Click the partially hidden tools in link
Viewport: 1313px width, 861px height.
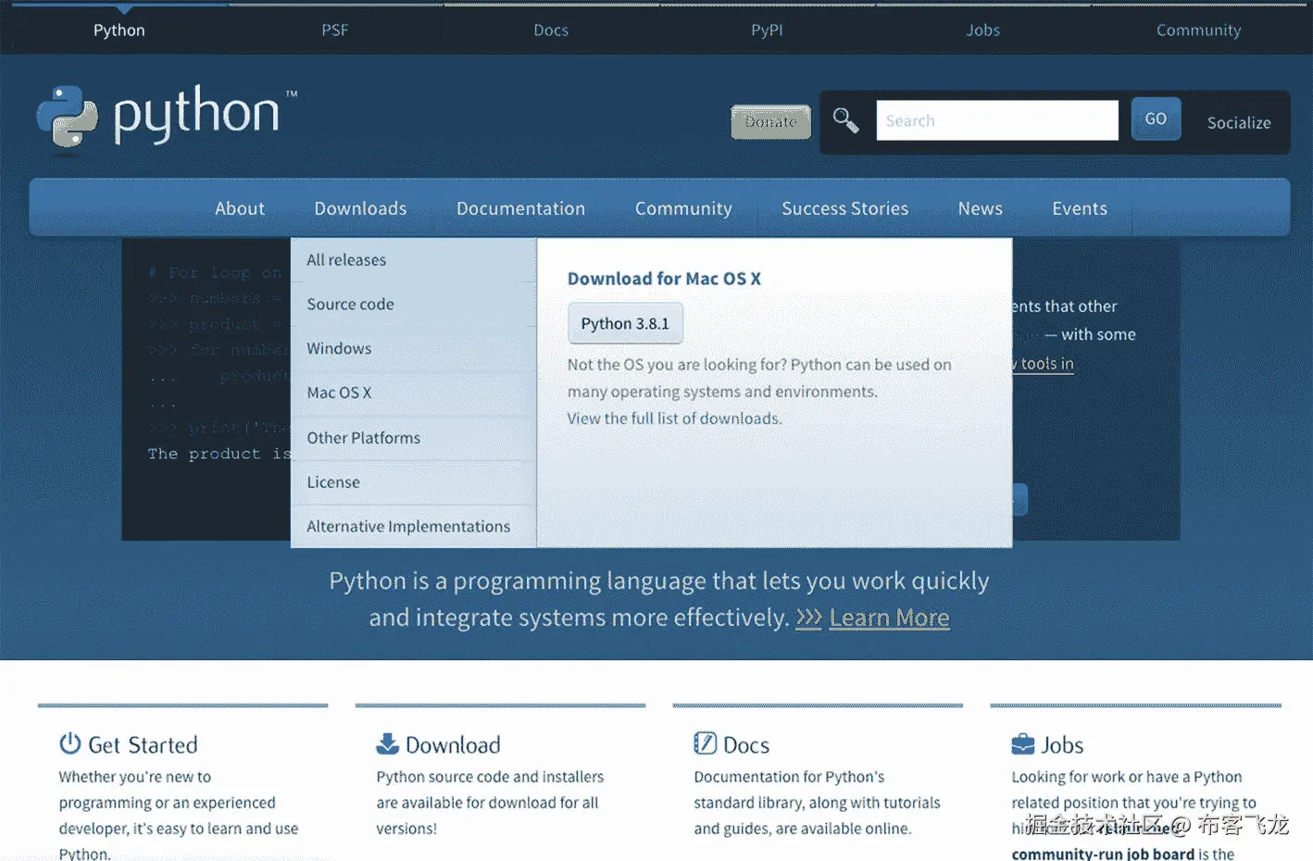coord(1044,364)
